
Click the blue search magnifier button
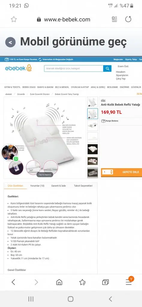[107, 69]
